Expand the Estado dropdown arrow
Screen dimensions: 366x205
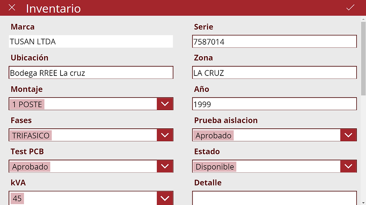coord(348,166)
